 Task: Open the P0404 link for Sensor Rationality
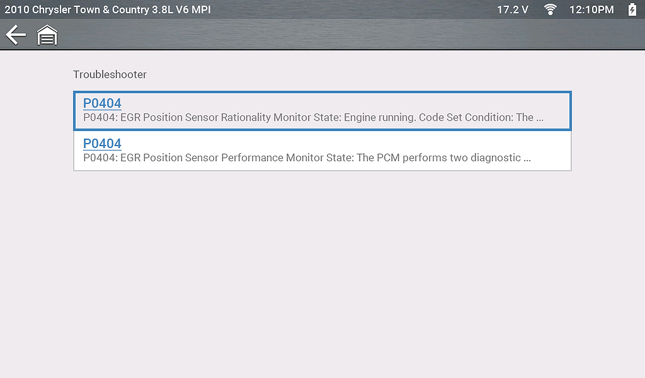click(102, 103)
